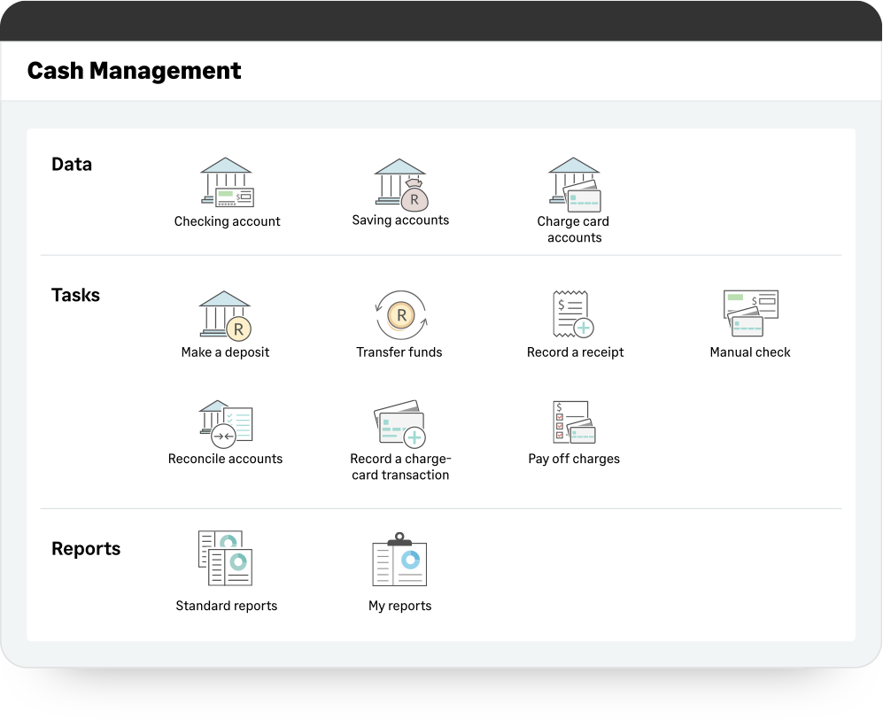The width and height of the screenshot is (883, 719).
Task: Select the Manual check icon
Action: [751, 313]
